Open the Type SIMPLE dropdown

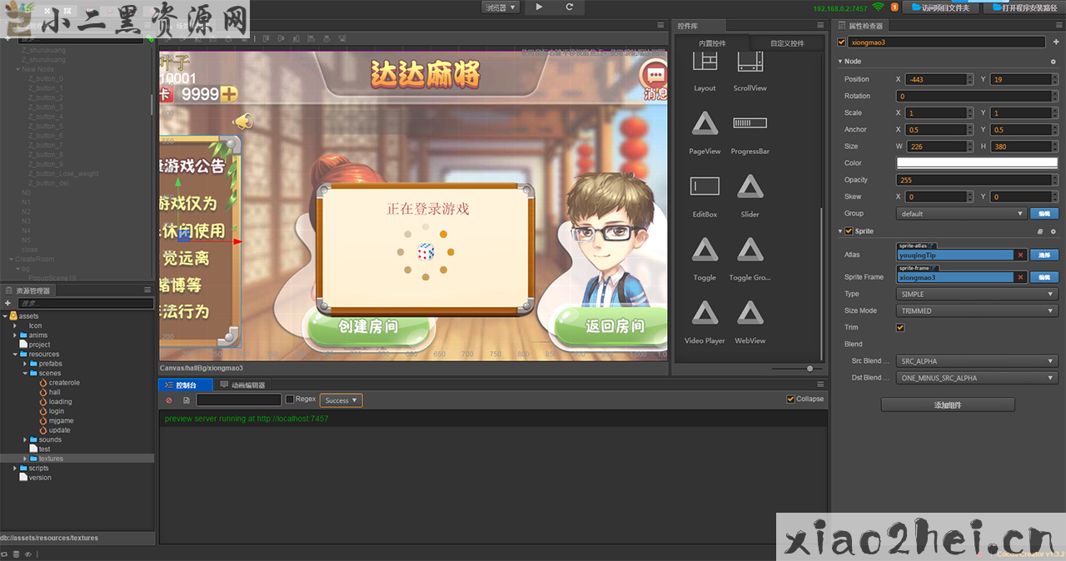click(x=977, y=294)
